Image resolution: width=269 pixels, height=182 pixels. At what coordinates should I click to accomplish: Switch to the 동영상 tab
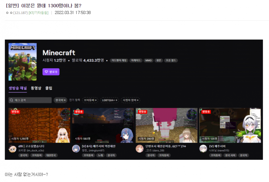pyautogui.click(x=36, y=88)
